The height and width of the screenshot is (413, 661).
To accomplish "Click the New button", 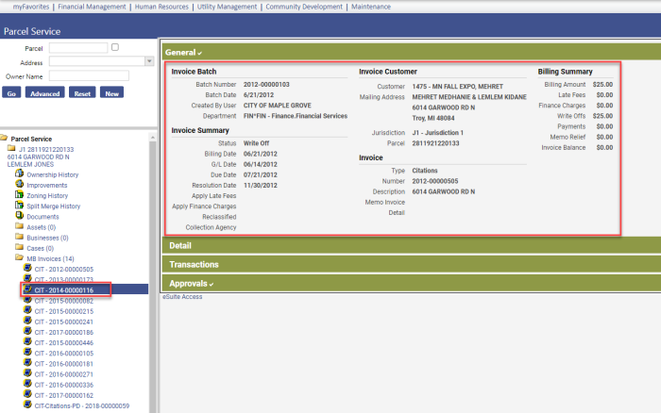I will click(x=111, y=92).
